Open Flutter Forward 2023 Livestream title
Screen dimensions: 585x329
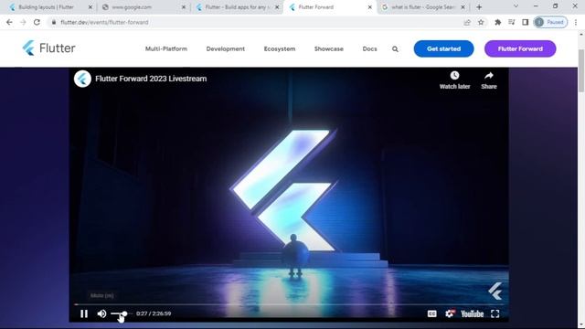click(x=151, y=79)
